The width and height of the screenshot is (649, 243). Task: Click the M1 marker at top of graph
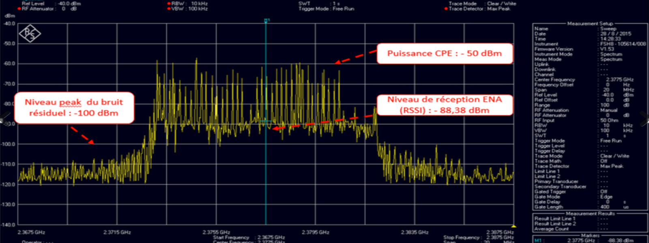tap(266, 20)
